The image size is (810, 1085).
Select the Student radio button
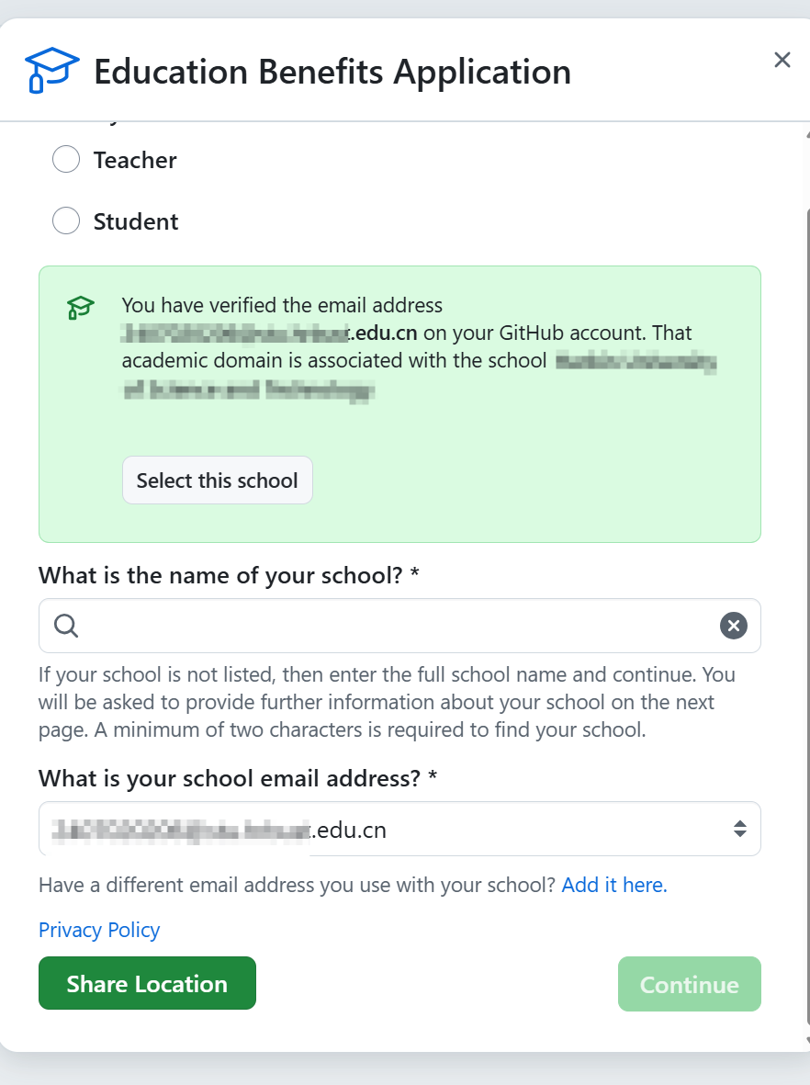(x=65, y=220)
